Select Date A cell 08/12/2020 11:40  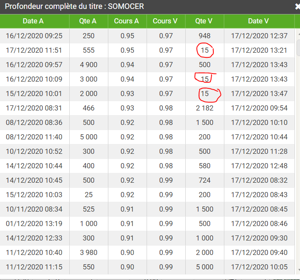[34, 137]
